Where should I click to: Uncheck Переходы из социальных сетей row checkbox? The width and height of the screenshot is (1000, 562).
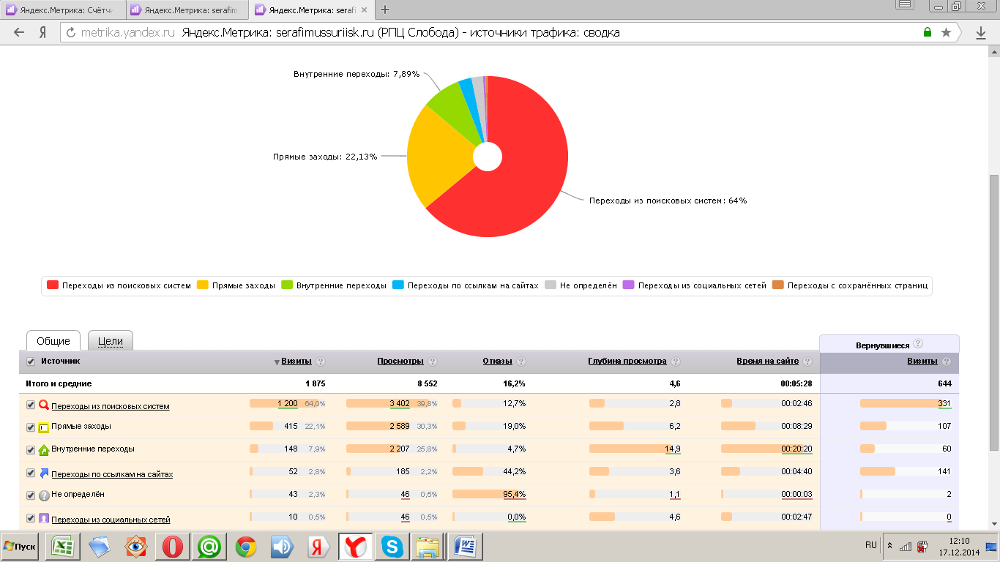click(x=31, y=518)
